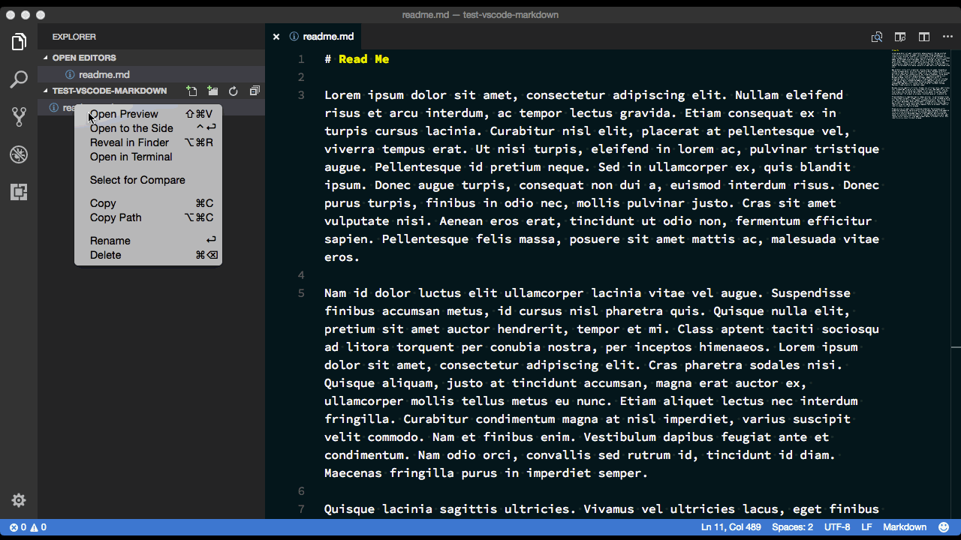The image size is (961, 540).
Task: Change file encoding via UTF-8
Action: tap(837, 527)
